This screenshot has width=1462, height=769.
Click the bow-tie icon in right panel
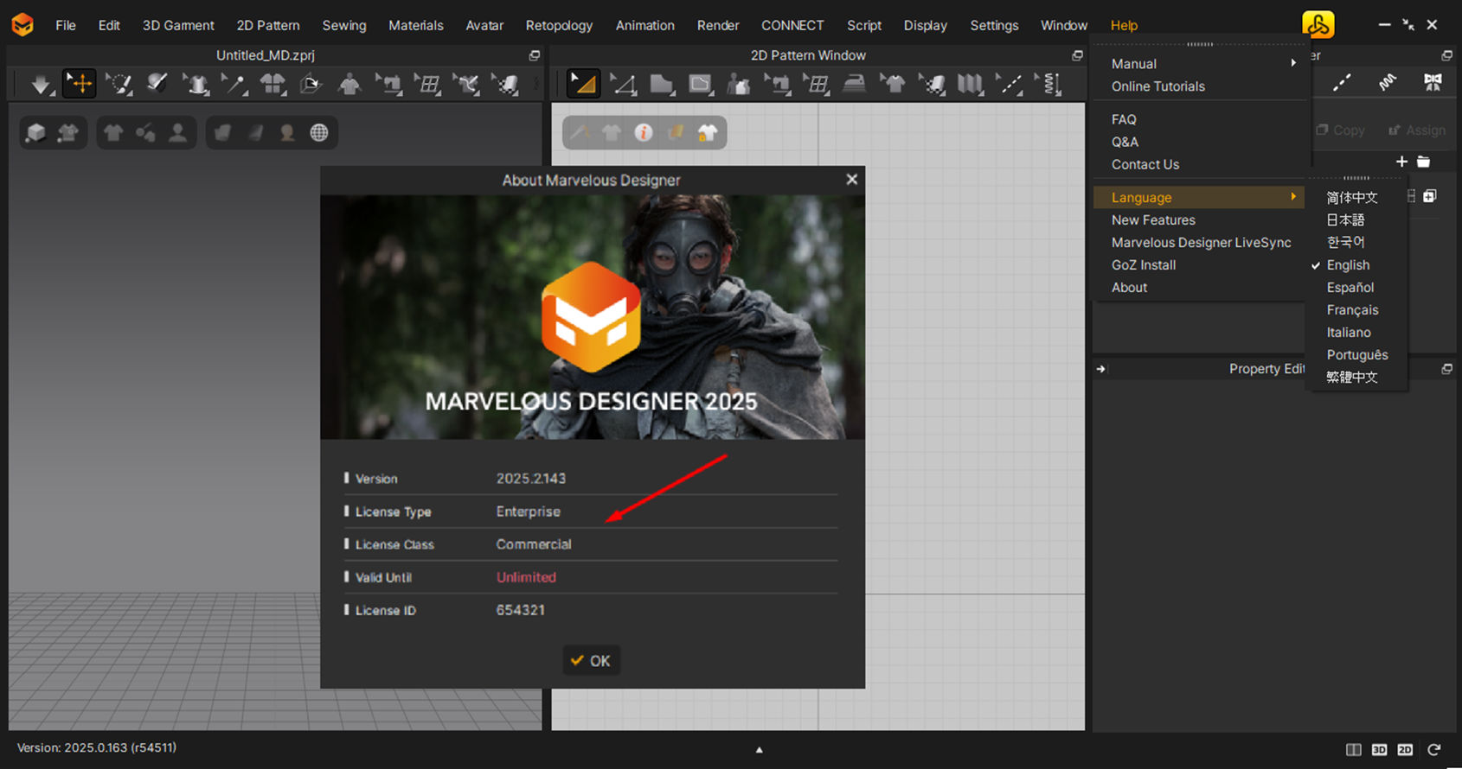pos(1433,82)
